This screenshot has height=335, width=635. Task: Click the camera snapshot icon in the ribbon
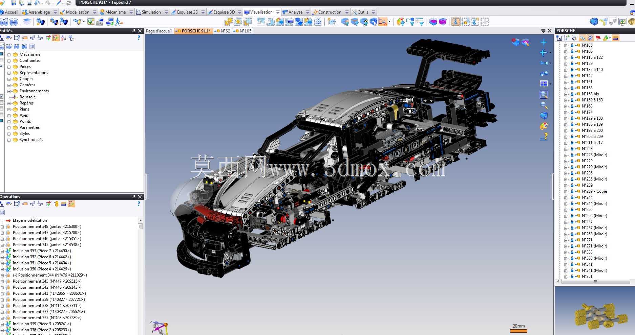(x=100, y=22)
